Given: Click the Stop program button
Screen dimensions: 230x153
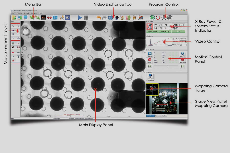Looking at the screenshot, I should click(170, 18).
